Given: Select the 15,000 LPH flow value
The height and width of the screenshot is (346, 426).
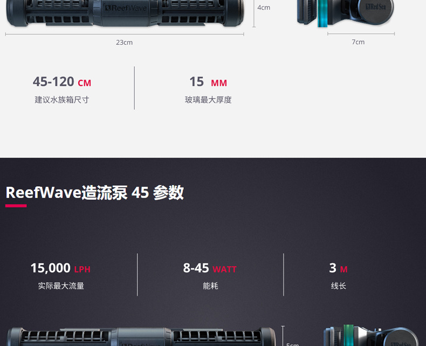Looking at the screenshot, I should [60, 268].
